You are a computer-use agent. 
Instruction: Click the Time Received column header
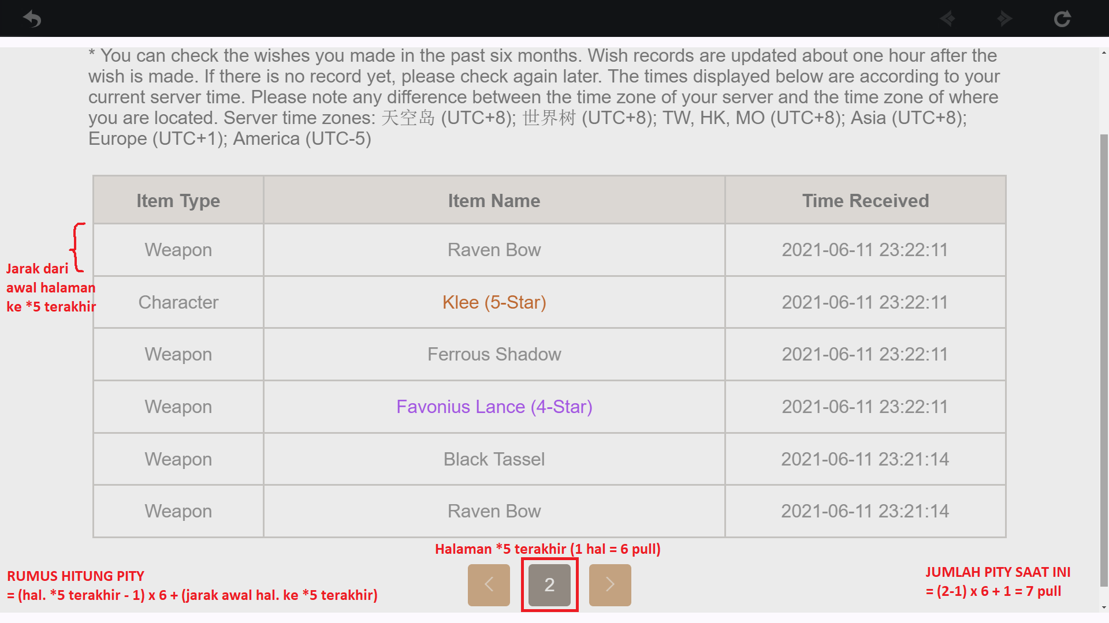pos(865,201)
